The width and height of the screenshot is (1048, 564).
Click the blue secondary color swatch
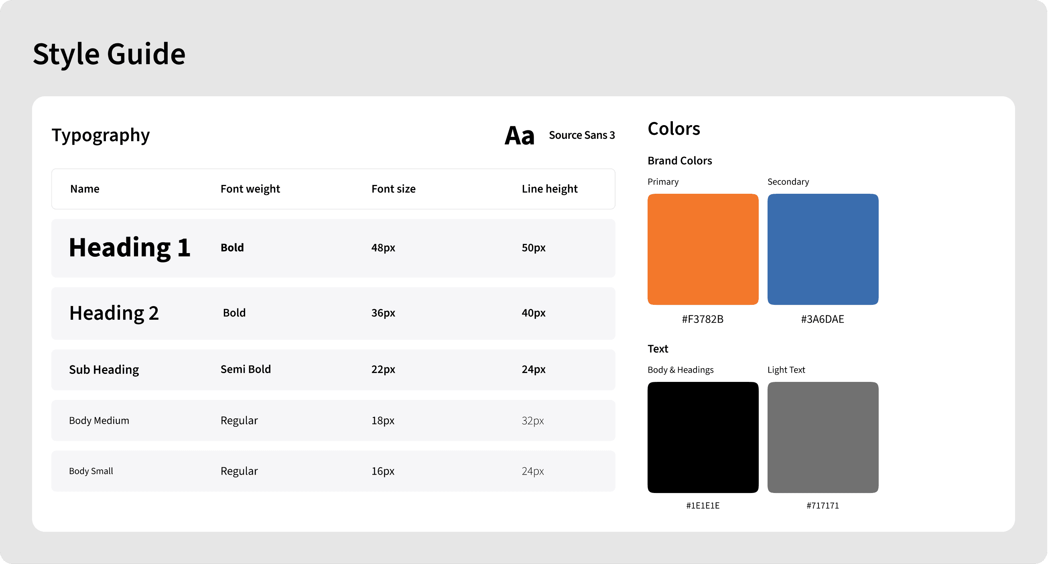click(823, 249)
